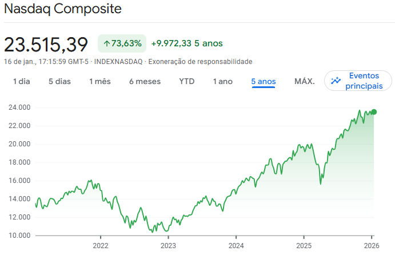395x255 pixels.
Task: Select the YTD range tab
Action: click(x=187, y=81)
